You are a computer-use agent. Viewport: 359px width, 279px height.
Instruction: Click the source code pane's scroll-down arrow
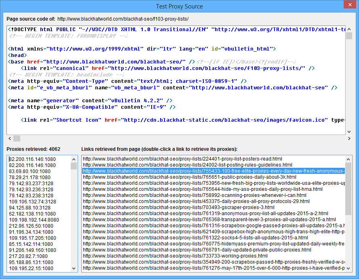(x=349, y=131)
